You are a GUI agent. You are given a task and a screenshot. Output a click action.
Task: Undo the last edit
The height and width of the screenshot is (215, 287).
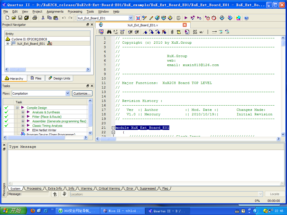[64, 18]
